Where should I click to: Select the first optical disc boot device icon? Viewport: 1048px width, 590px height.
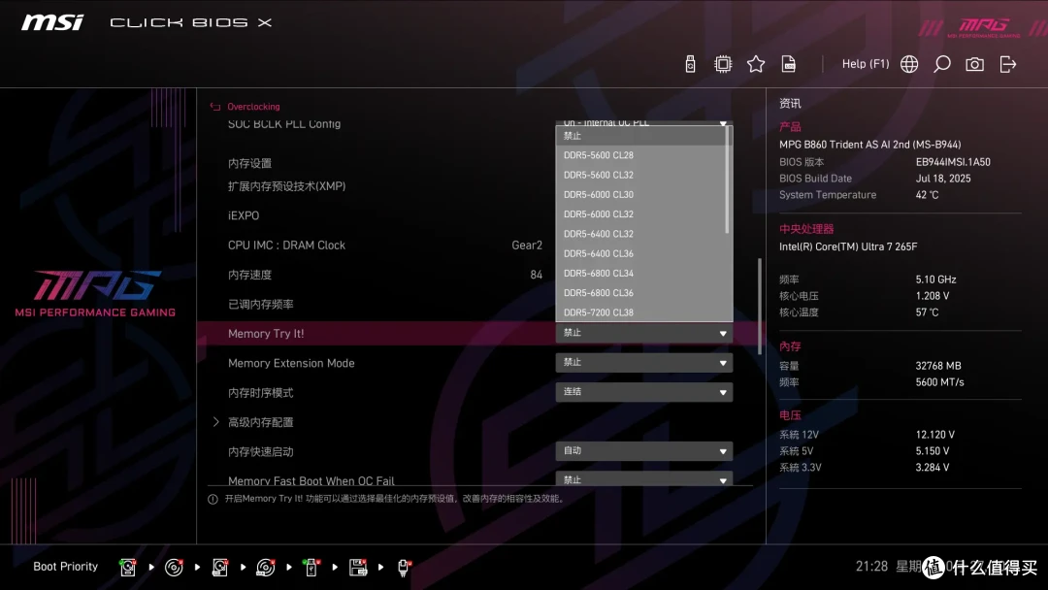pyautogui.click(x=174, y=568)
